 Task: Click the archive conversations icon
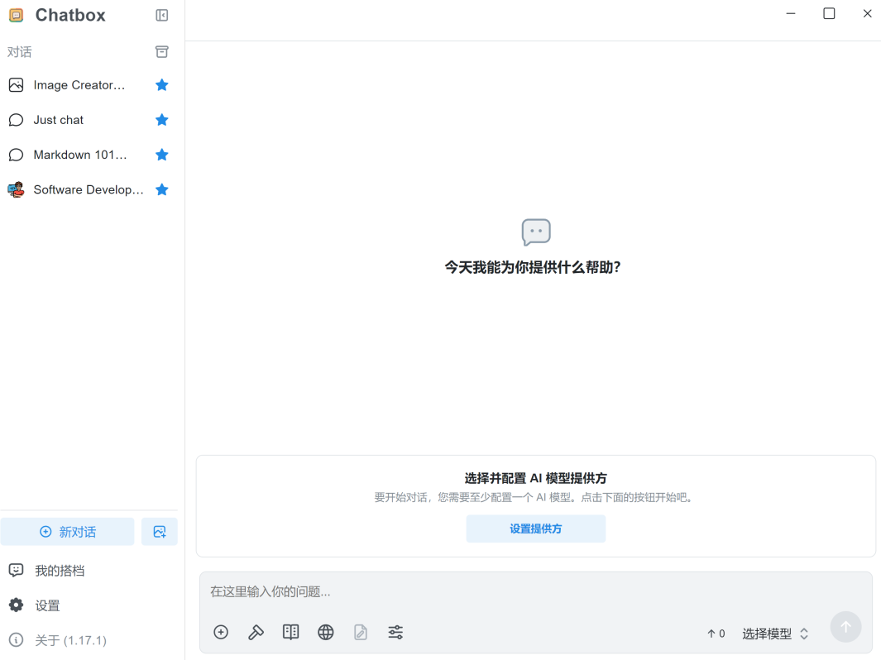(162, 51)
